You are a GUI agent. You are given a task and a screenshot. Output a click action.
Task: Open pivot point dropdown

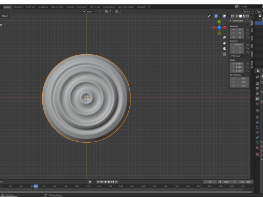tap(101, 11)
